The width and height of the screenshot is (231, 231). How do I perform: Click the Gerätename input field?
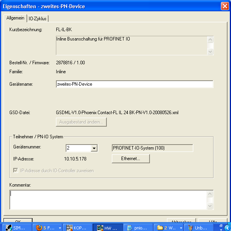tap(134, 84)
